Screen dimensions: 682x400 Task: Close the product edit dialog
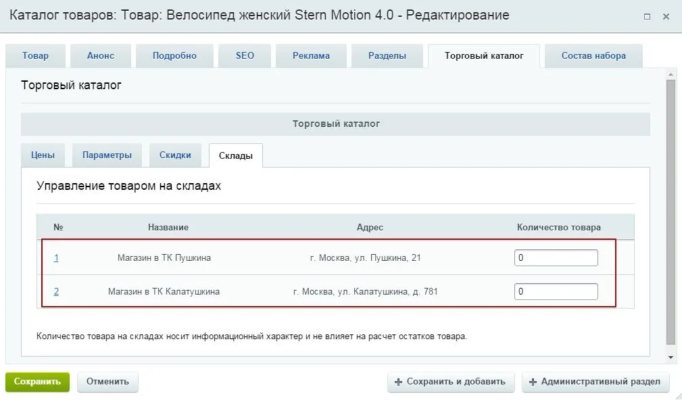[x=666, y=16]
